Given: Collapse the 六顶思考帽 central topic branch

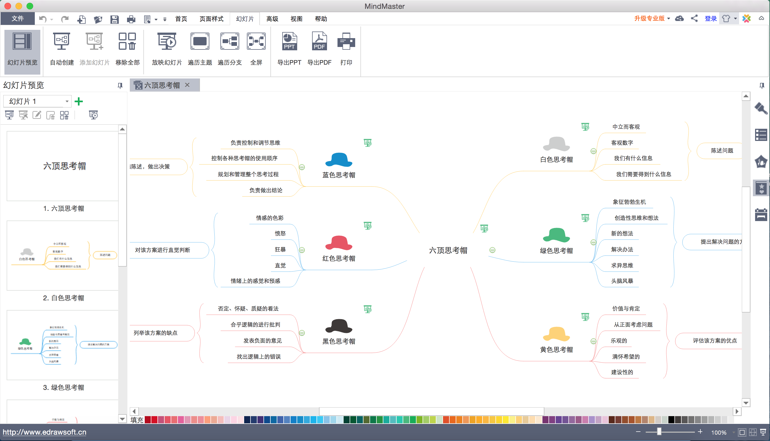Looking at the screenshot, I should pyautogui.click(x=492, y=250).
